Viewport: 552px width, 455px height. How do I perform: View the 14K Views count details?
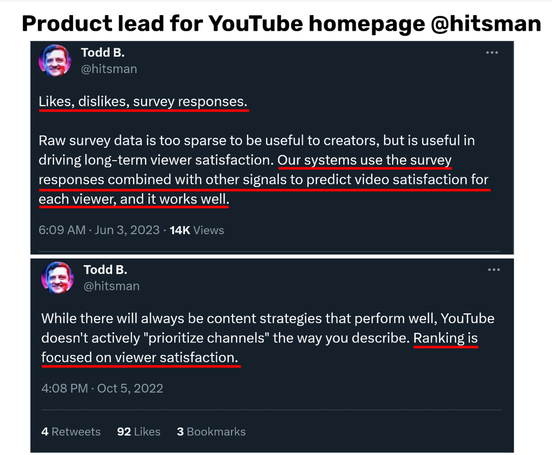[196, 230]
